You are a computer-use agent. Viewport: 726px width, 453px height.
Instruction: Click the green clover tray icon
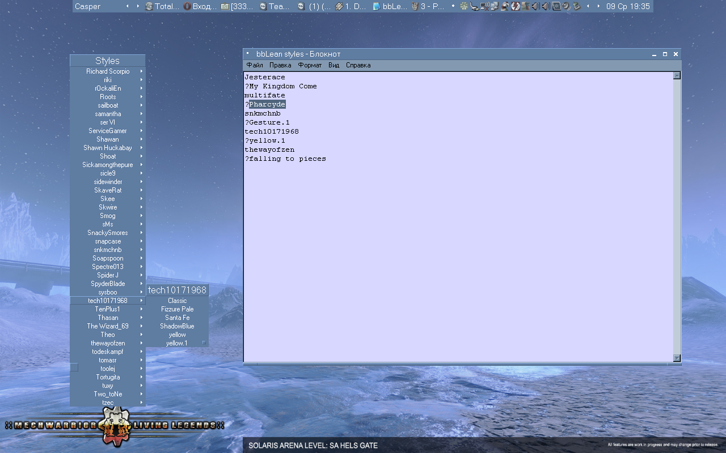click(x=464, y=6)
